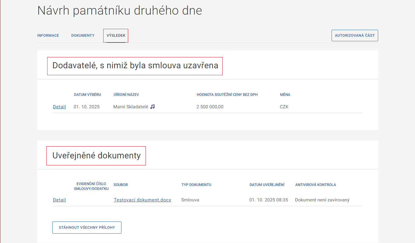415x243 pixels.
Task: Open Detail of the published contract document
Action: (x=59, y=200)
